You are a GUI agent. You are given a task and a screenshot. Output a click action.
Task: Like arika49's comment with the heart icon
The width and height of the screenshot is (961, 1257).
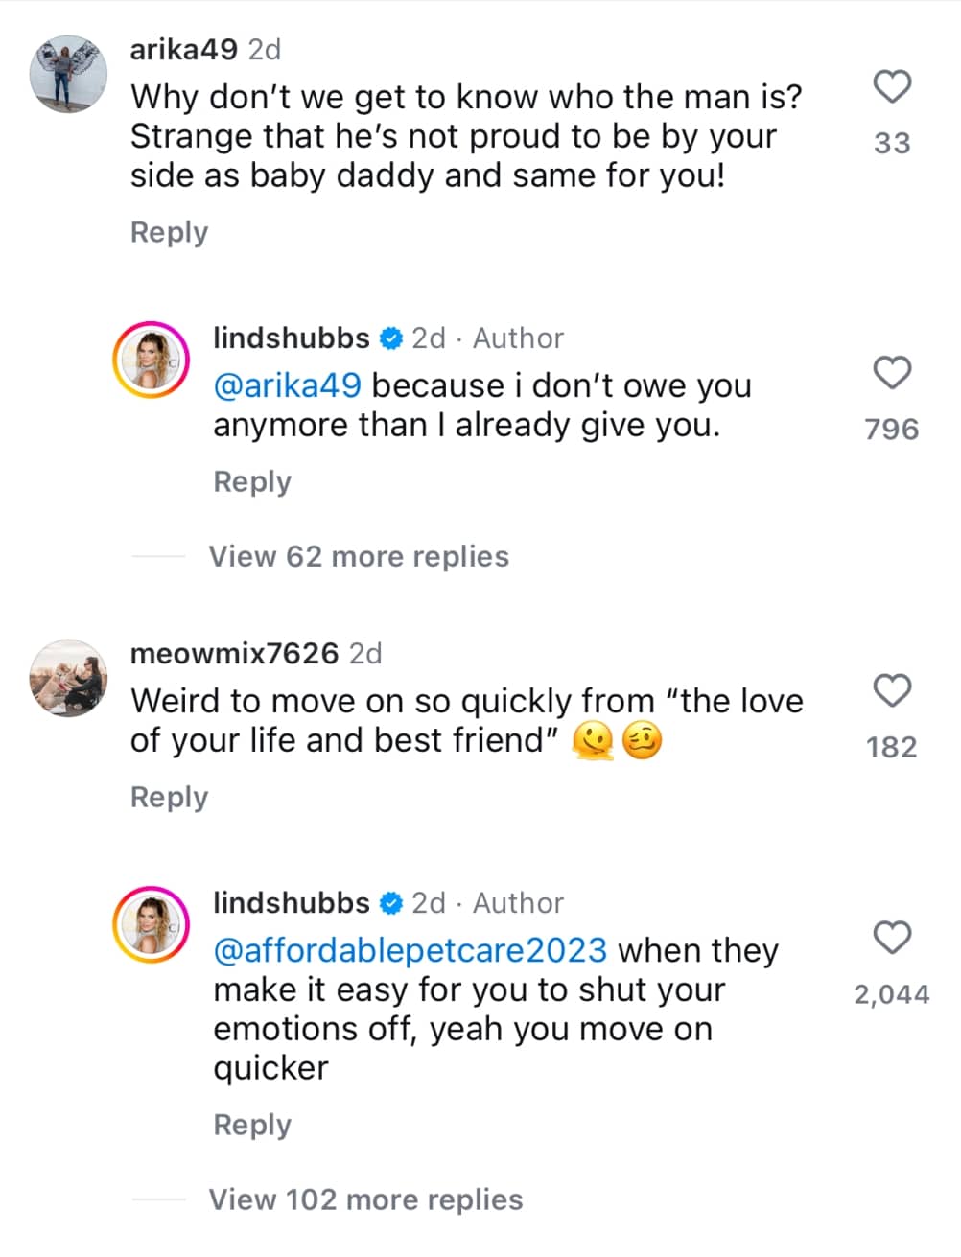tap(892, 87)
